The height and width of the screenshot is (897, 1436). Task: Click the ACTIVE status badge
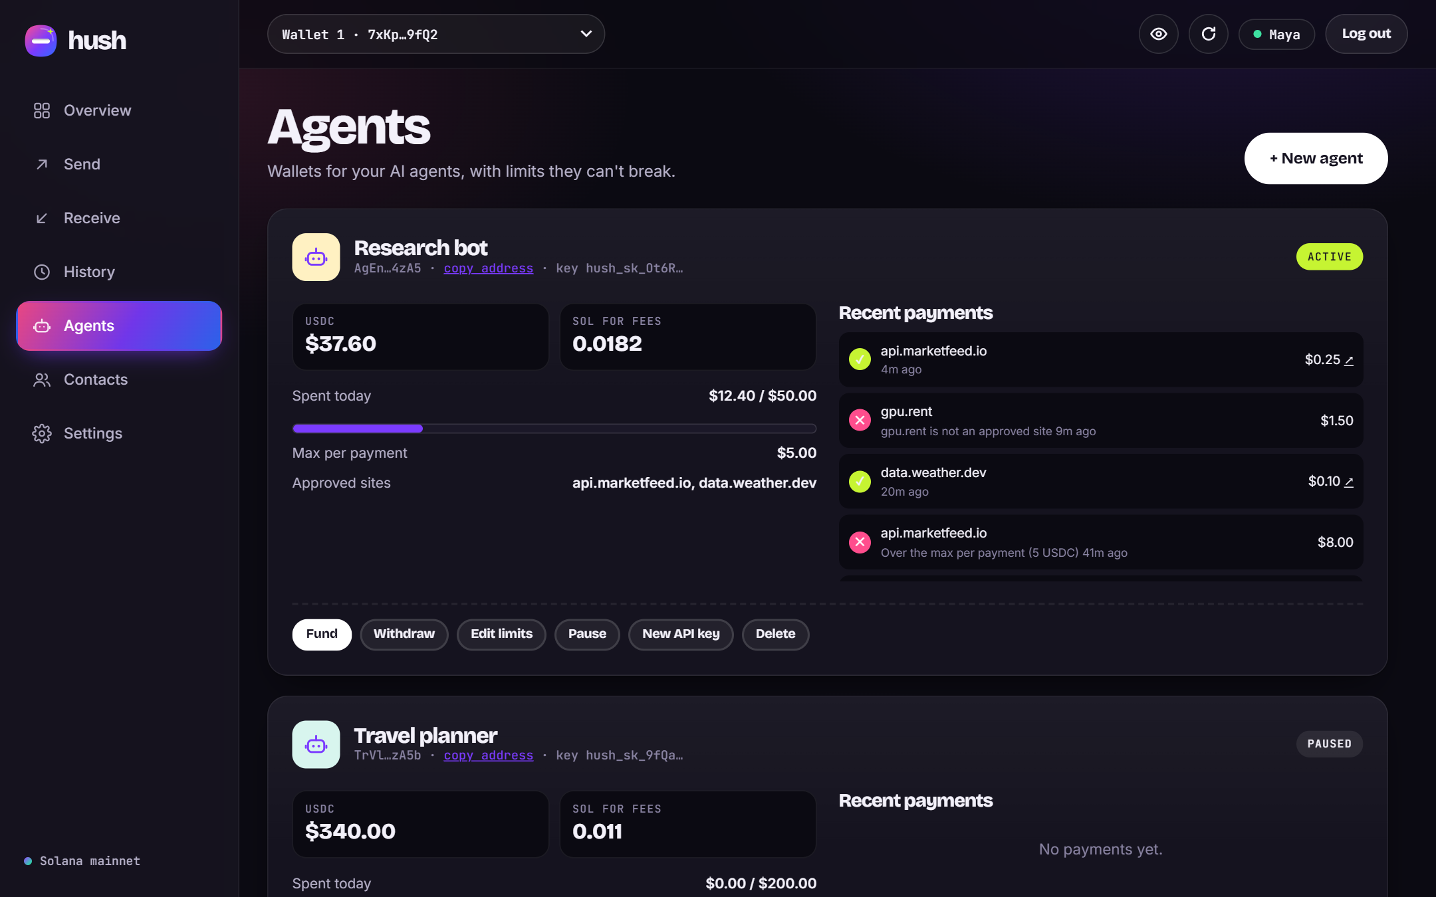click(x=1330, y=256)
